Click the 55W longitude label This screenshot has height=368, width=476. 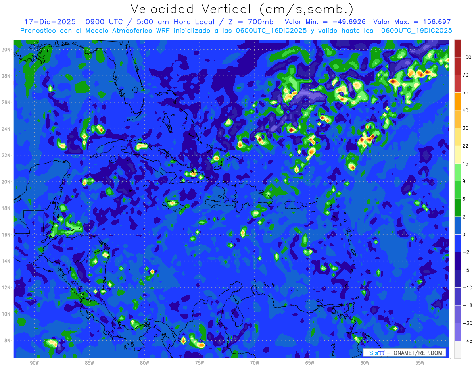click(x=420, y=363)
